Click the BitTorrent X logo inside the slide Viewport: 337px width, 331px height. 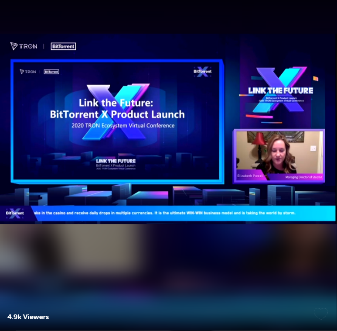(202, 72)
